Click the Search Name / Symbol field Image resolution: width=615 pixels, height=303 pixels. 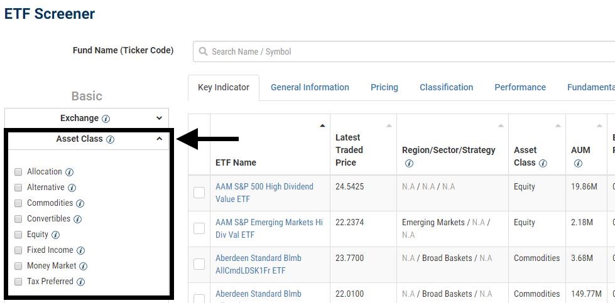coord(402,51)
